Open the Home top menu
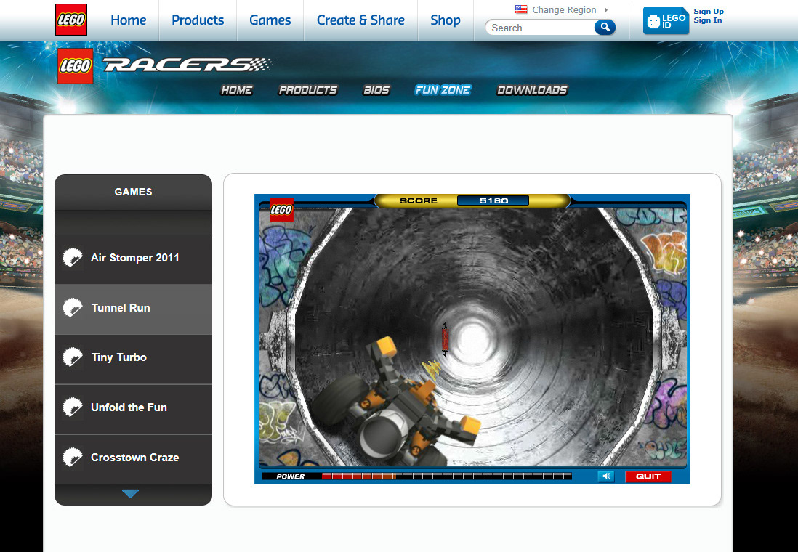The image size is (798, 552). coord(128,20)
